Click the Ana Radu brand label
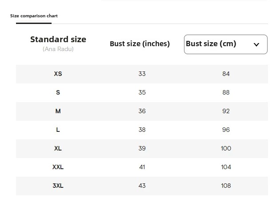Screen dimensions: 280x202 click(x=58, y=49)
